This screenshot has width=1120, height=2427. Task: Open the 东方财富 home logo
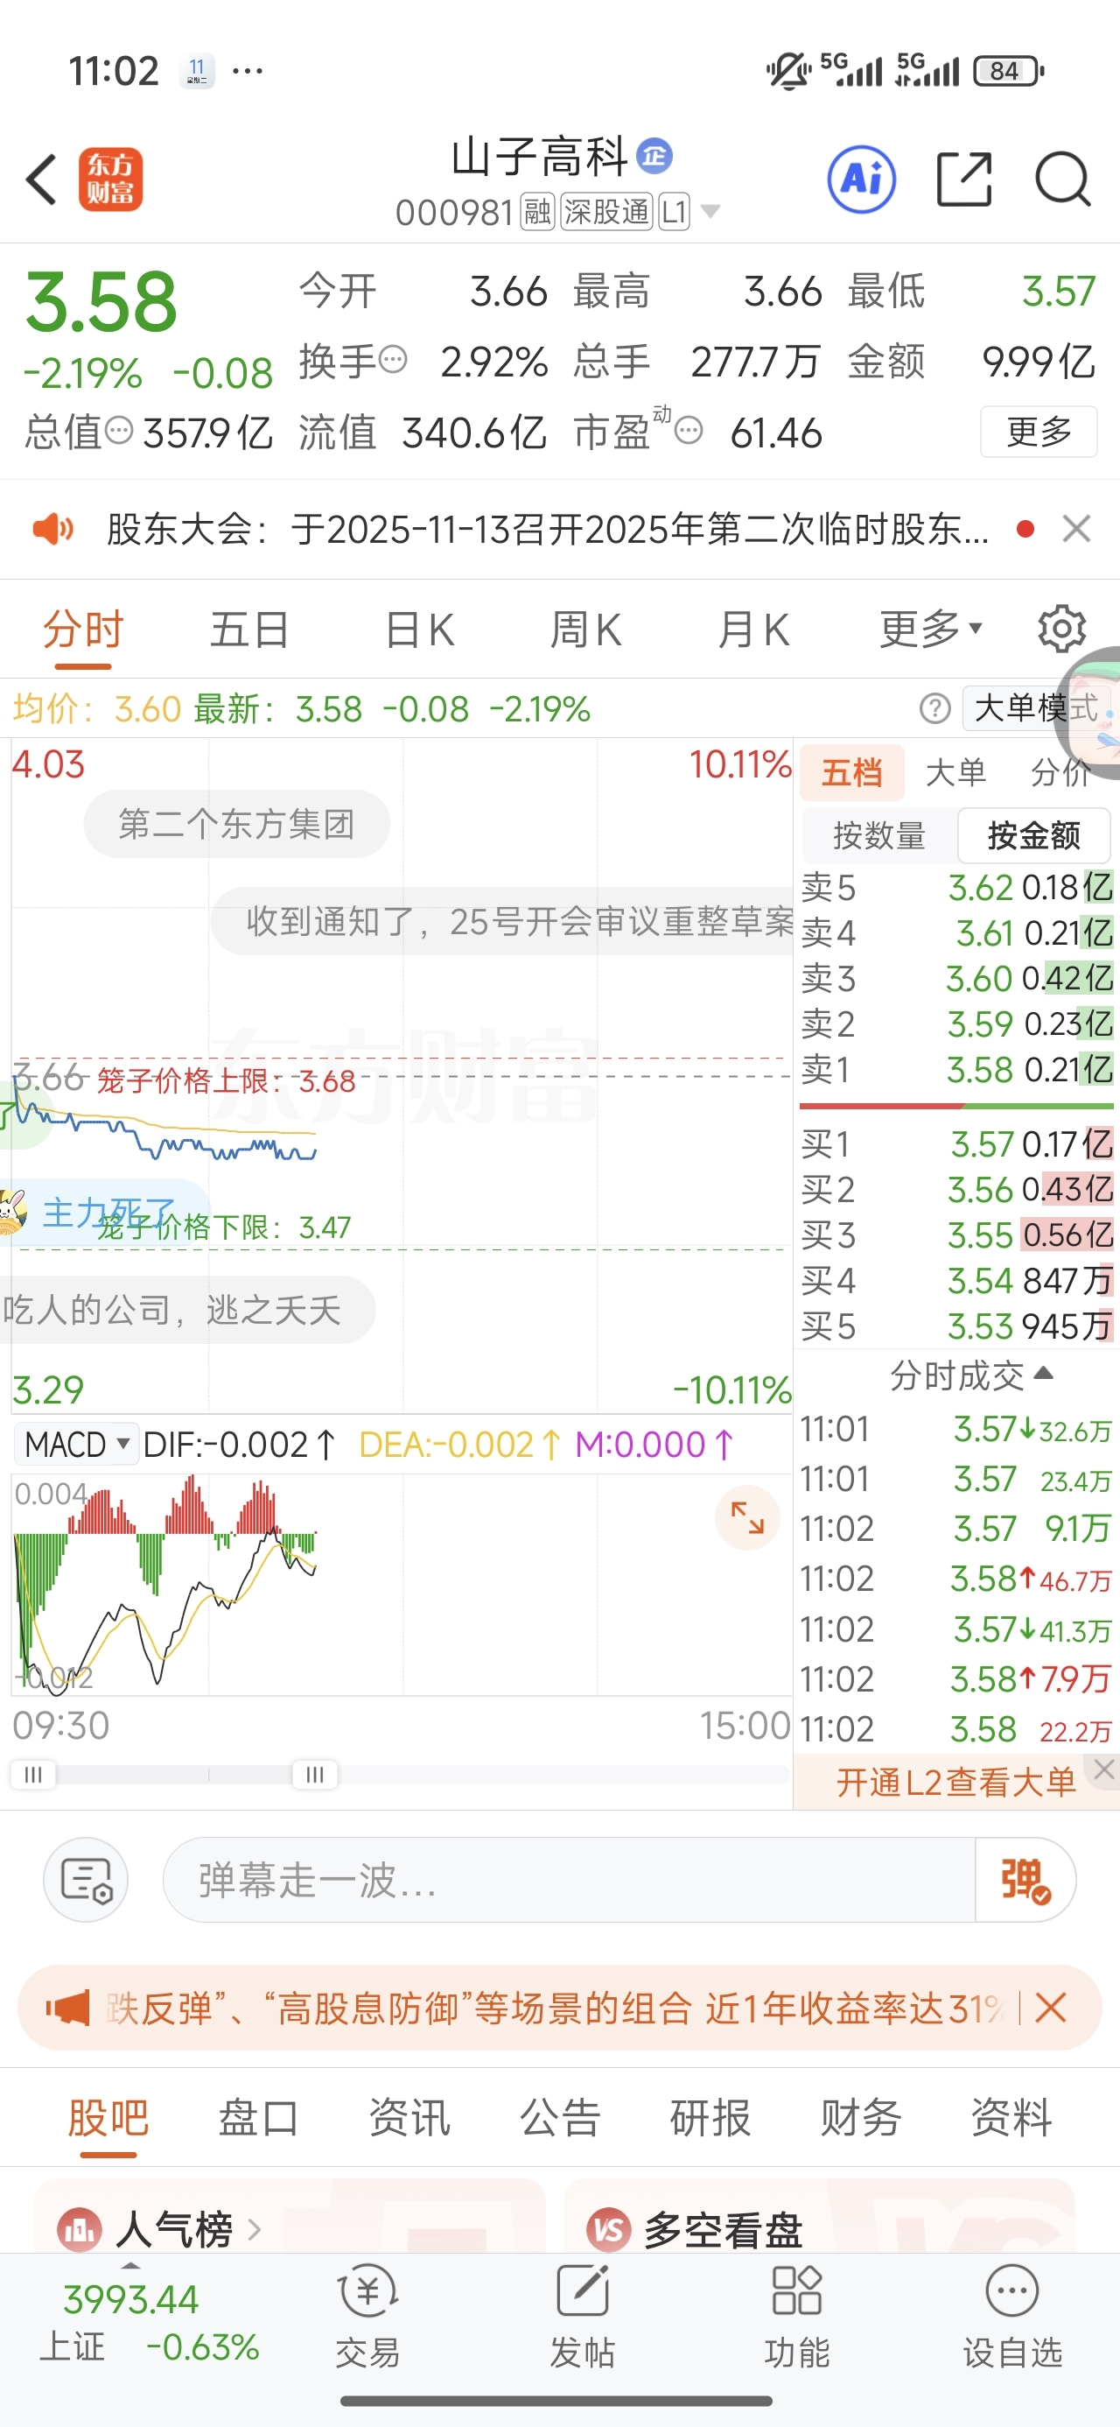(110, 179)
